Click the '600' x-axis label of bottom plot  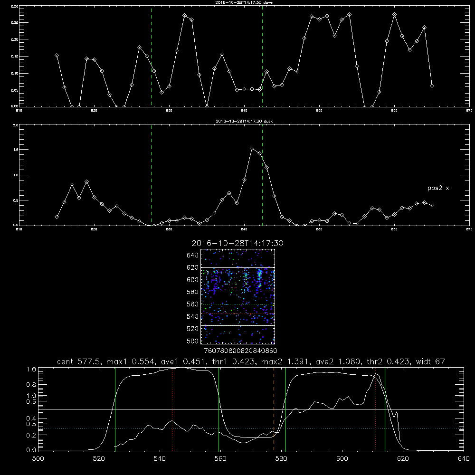pos(342,459)
